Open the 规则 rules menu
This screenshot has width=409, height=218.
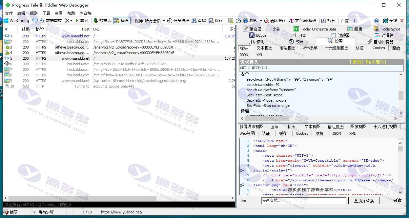click(x=34, y=13)
